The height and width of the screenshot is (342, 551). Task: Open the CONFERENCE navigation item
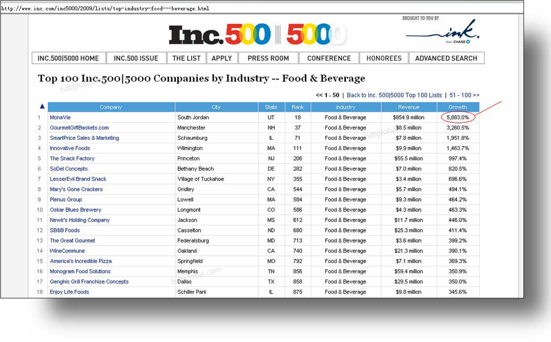coord(329,58)
